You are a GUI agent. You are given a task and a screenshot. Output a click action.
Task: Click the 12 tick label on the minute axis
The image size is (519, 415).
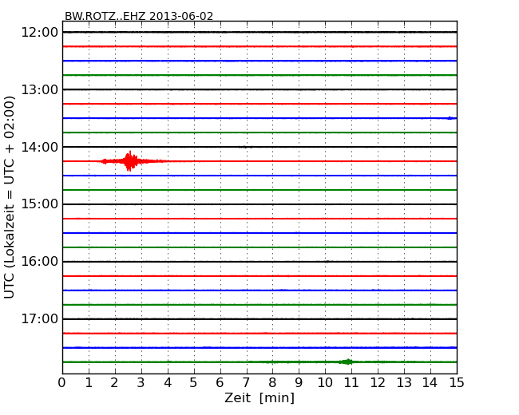(x=378, y=383)
